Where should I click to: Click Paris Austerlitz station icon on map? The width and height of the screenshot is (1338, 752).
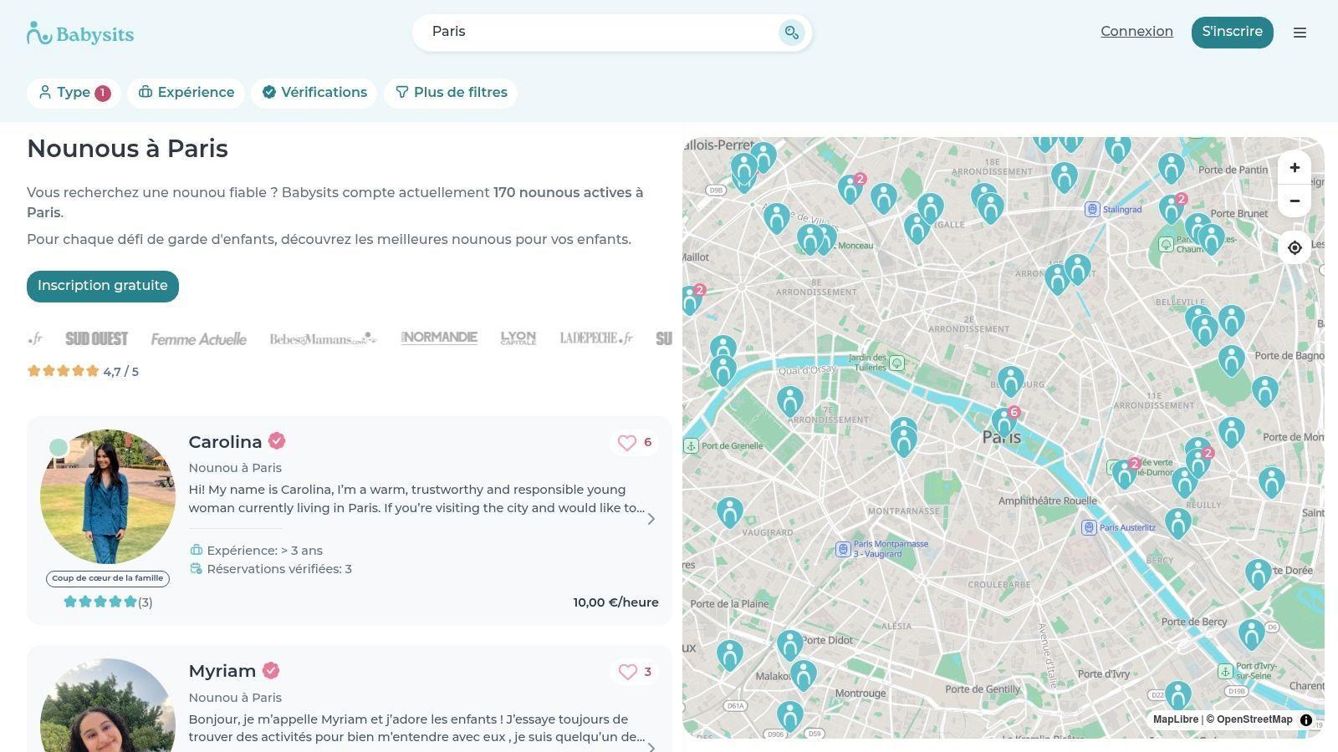1089,527
